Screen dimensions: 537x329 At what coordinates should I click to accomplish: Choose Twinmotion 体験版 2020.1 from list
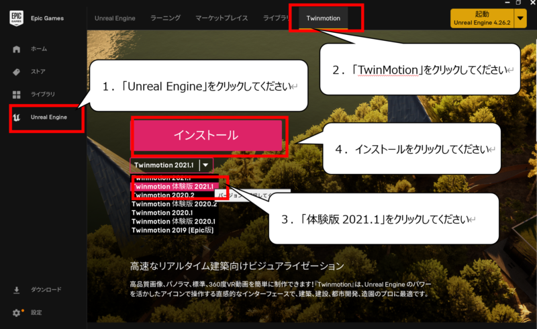coord(173,222)
